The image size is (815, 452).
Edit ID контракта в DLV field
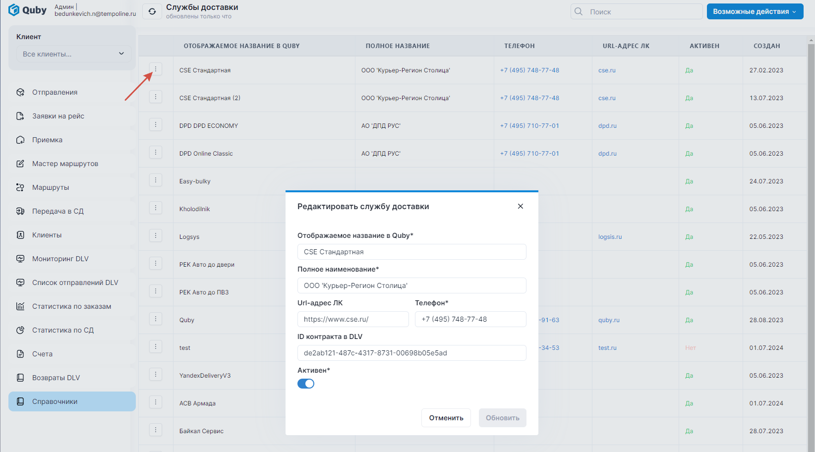point(411,353)
